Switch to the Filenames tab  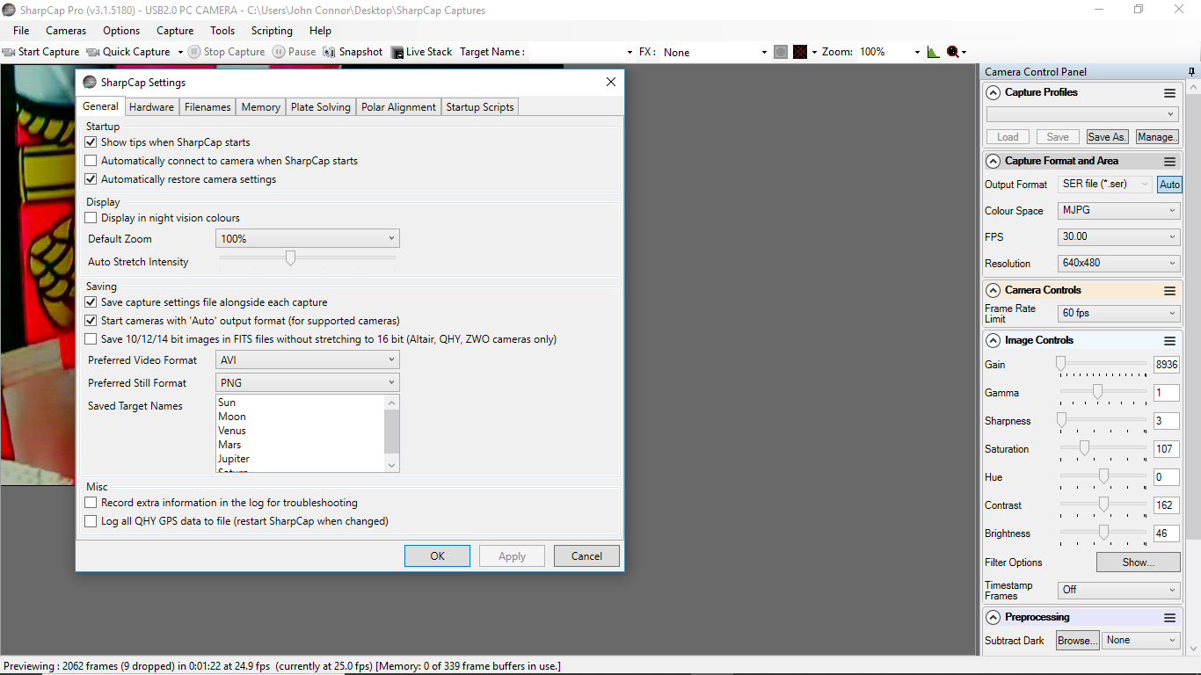click(x=207, y=107)
